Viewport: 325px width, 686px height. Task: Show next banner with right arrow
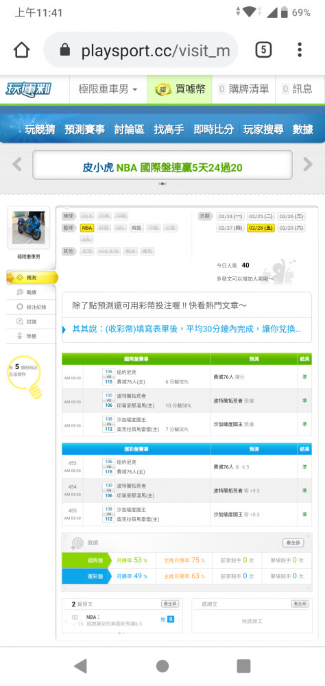click(x=308, y=165)
